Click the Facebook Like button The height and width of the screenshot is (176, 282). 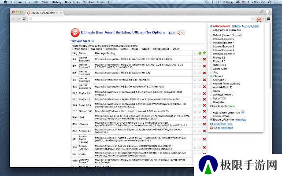click(172, 33)
